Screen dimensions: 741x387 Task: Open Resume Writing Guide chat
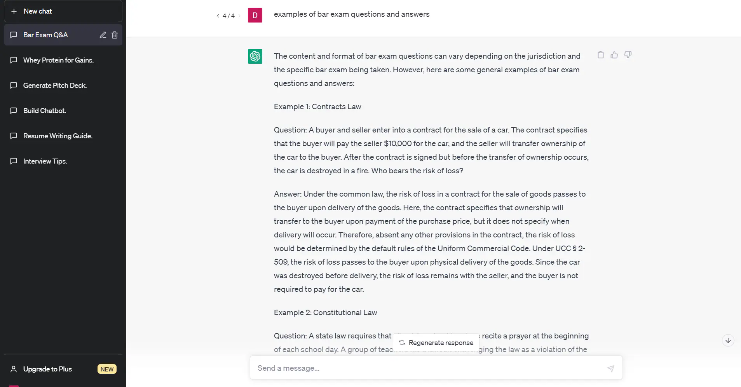pyautogui.click(x=58, y=136)
